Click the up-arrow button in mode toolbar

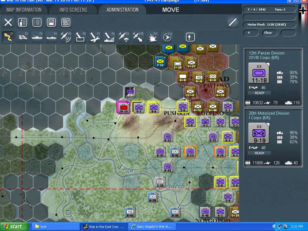click(x=190, y=37)
